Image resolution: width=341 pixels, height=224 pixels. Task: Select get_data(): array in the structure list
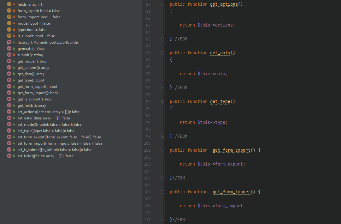31,74
